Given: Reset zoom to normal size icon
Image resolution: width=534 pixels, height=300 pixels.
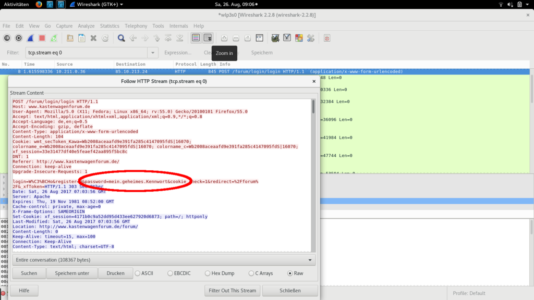Looking at the screenshot, I should point(248,38).
